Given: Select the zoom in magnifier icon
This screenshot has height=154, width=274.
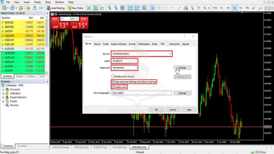Looking at the screenshot, I should 110,7.
